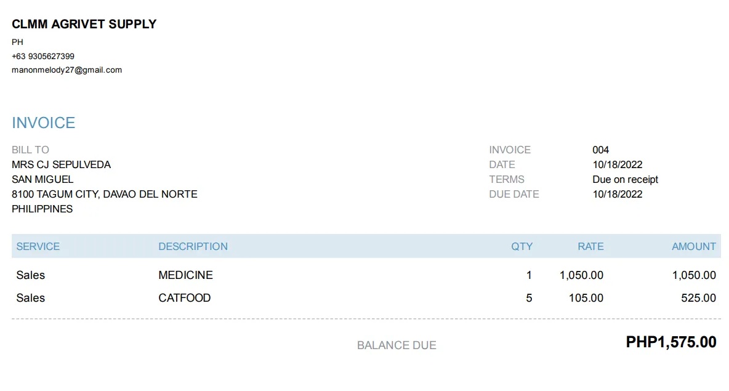Click the blue INVOICE heading
The height and width of the screenshot is (391, 729).
[43, 123]
